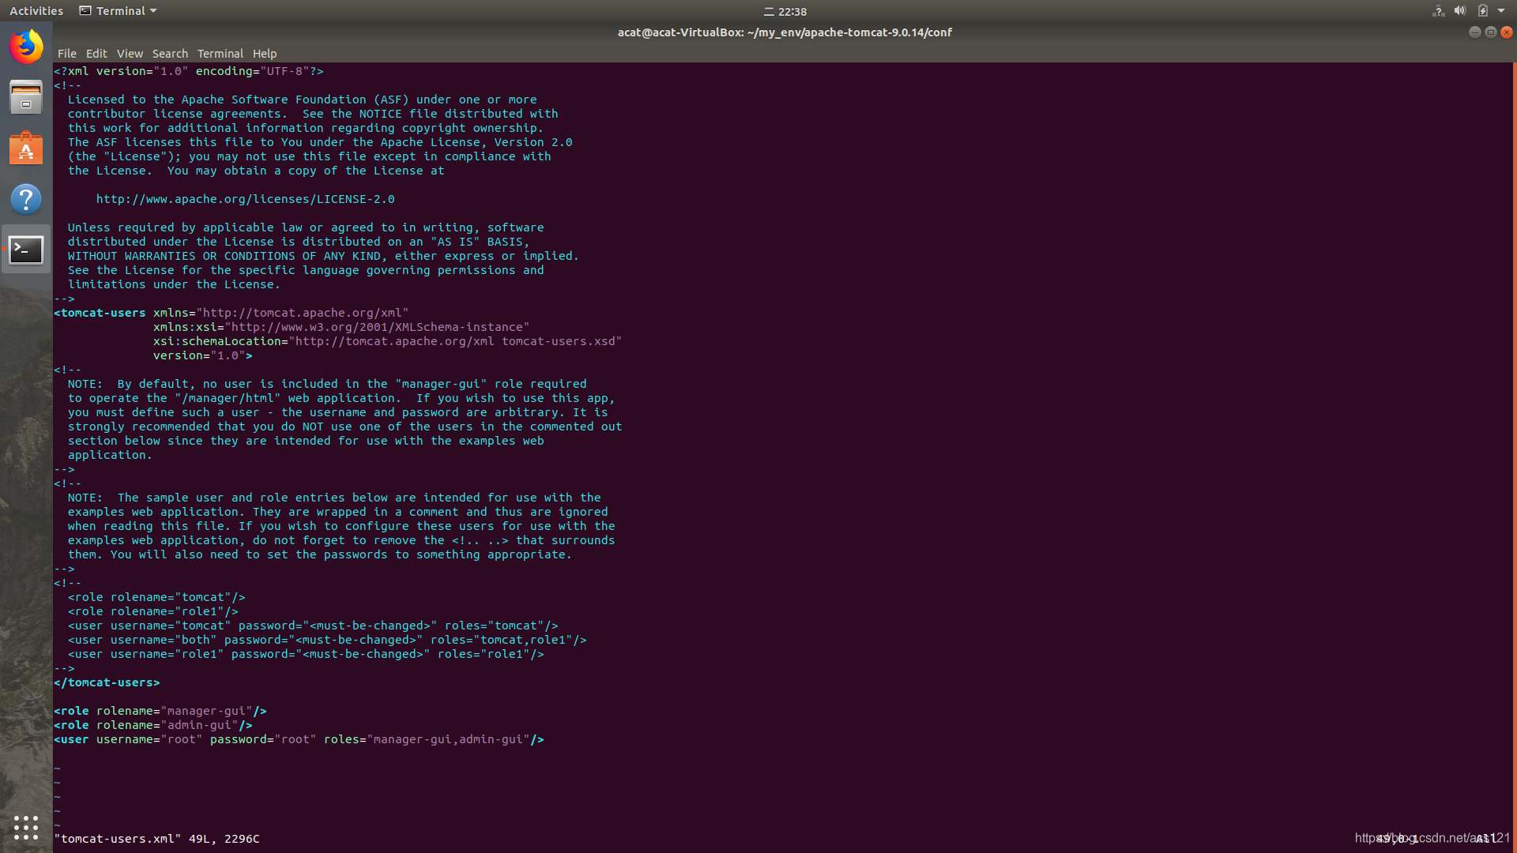Open the Files manager dock icon
The image size is (1517, 853).
(x=26, y=97)
